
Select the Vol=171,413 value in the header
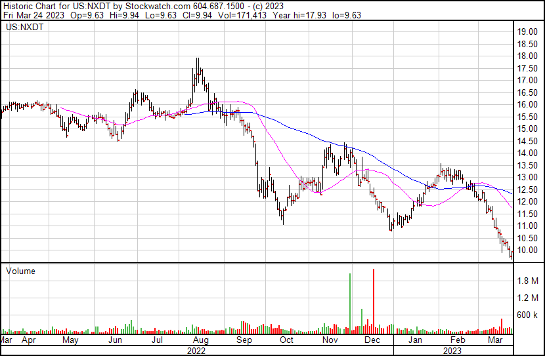[x=223, y=14]
